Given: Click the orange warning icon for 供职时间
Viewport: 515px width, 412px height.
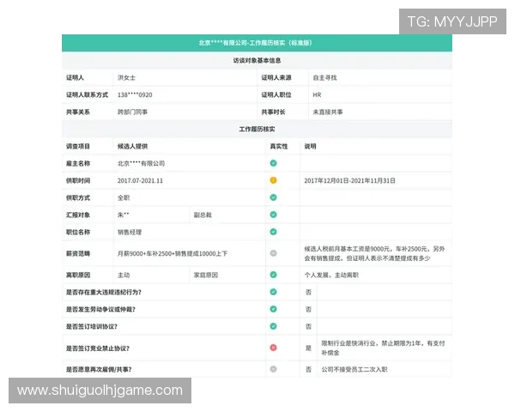Looking at the screenshot, I should [x=273, y=180].
